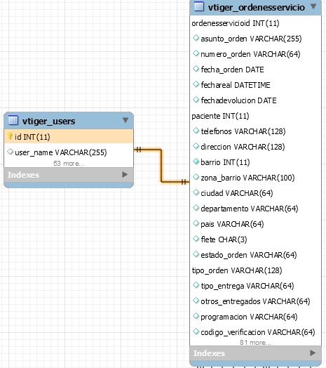This screenshot has height=368, width=326.
Task: Click the diamond icon beside fechadevolucion
Action: [196, 100]
